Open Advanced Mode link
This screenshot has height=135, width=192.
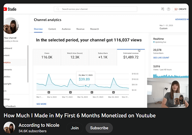(182, 19)
